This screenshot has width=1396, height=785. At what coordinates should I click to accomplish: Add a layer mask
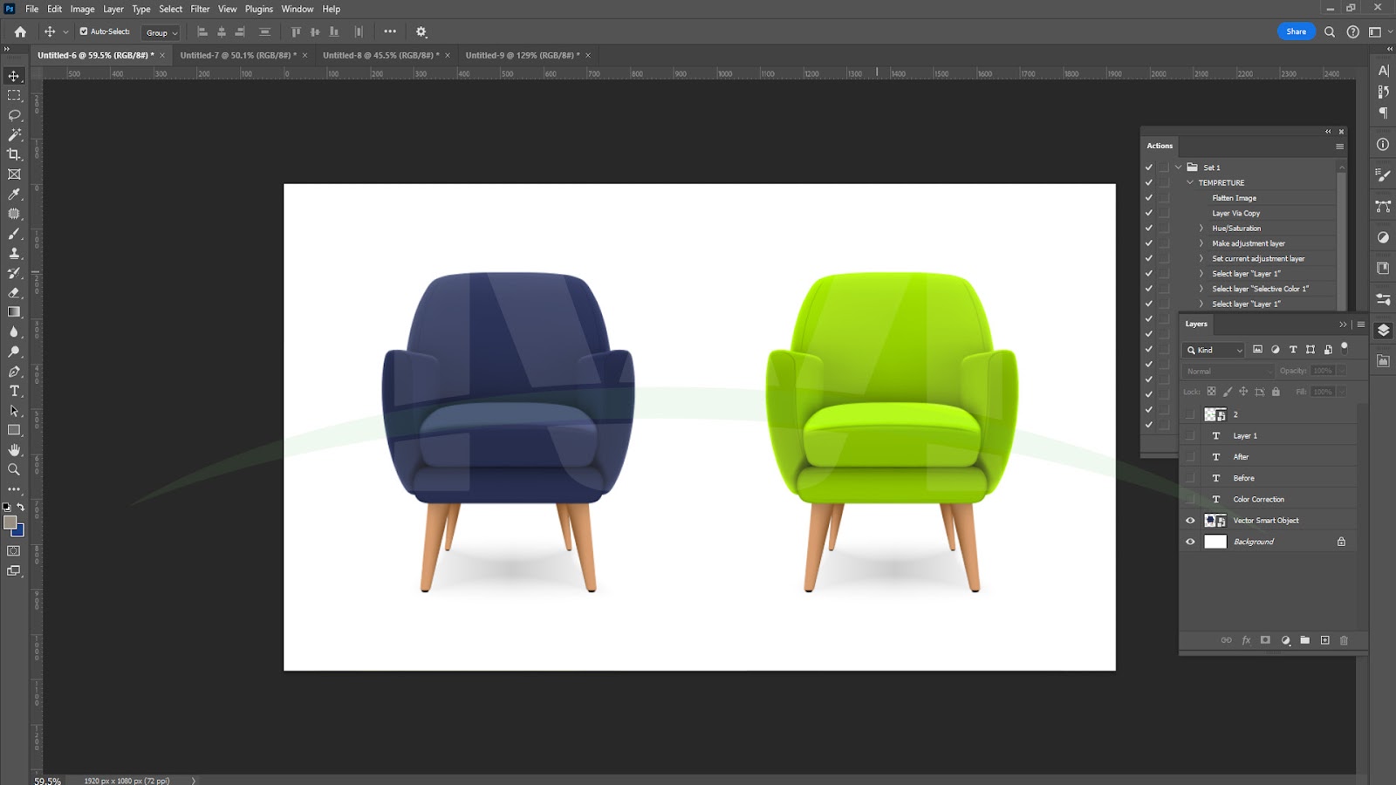pos(1265,640)
